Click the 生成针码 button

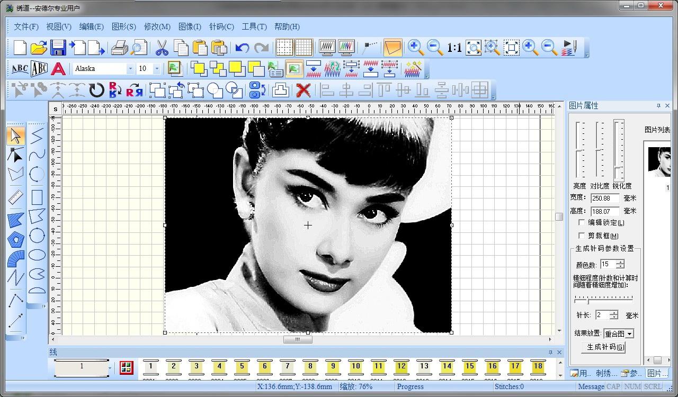coord(605,347)
